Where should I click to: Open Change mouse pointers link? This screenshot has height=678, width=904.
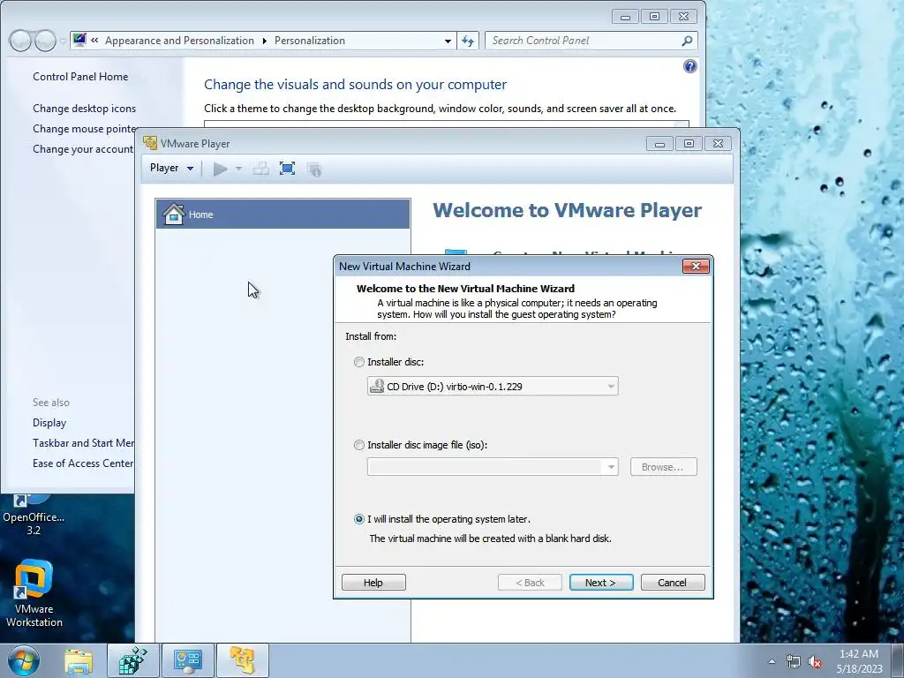pos(84,129)
